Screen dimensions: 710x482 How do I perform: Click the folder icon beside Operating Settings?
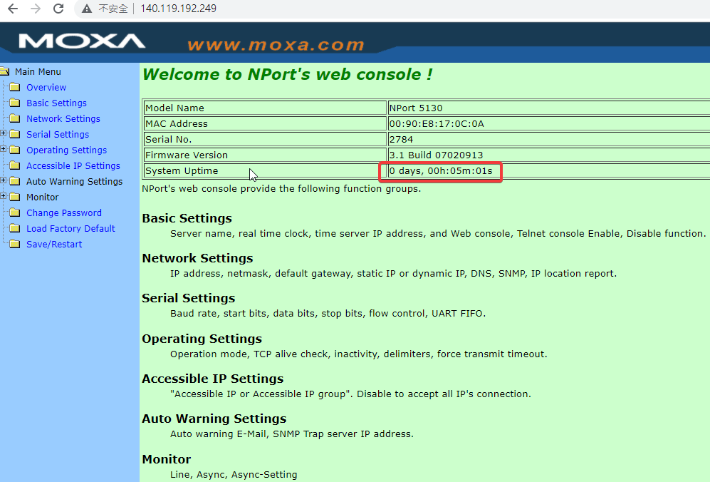15,150
